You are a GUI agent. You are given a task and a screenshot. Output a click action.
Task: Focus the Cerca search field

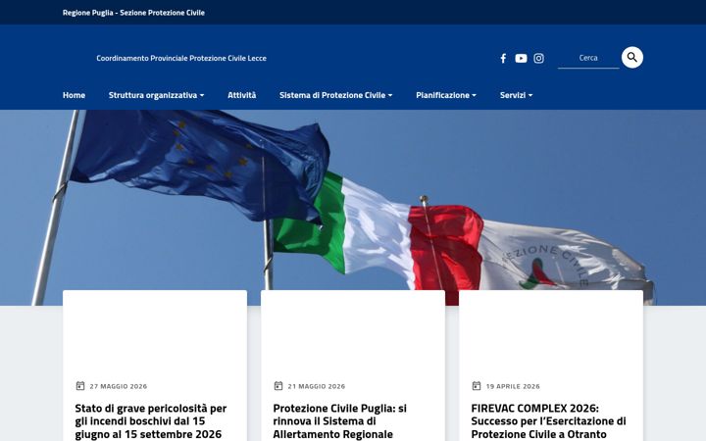tap(588, 58)
